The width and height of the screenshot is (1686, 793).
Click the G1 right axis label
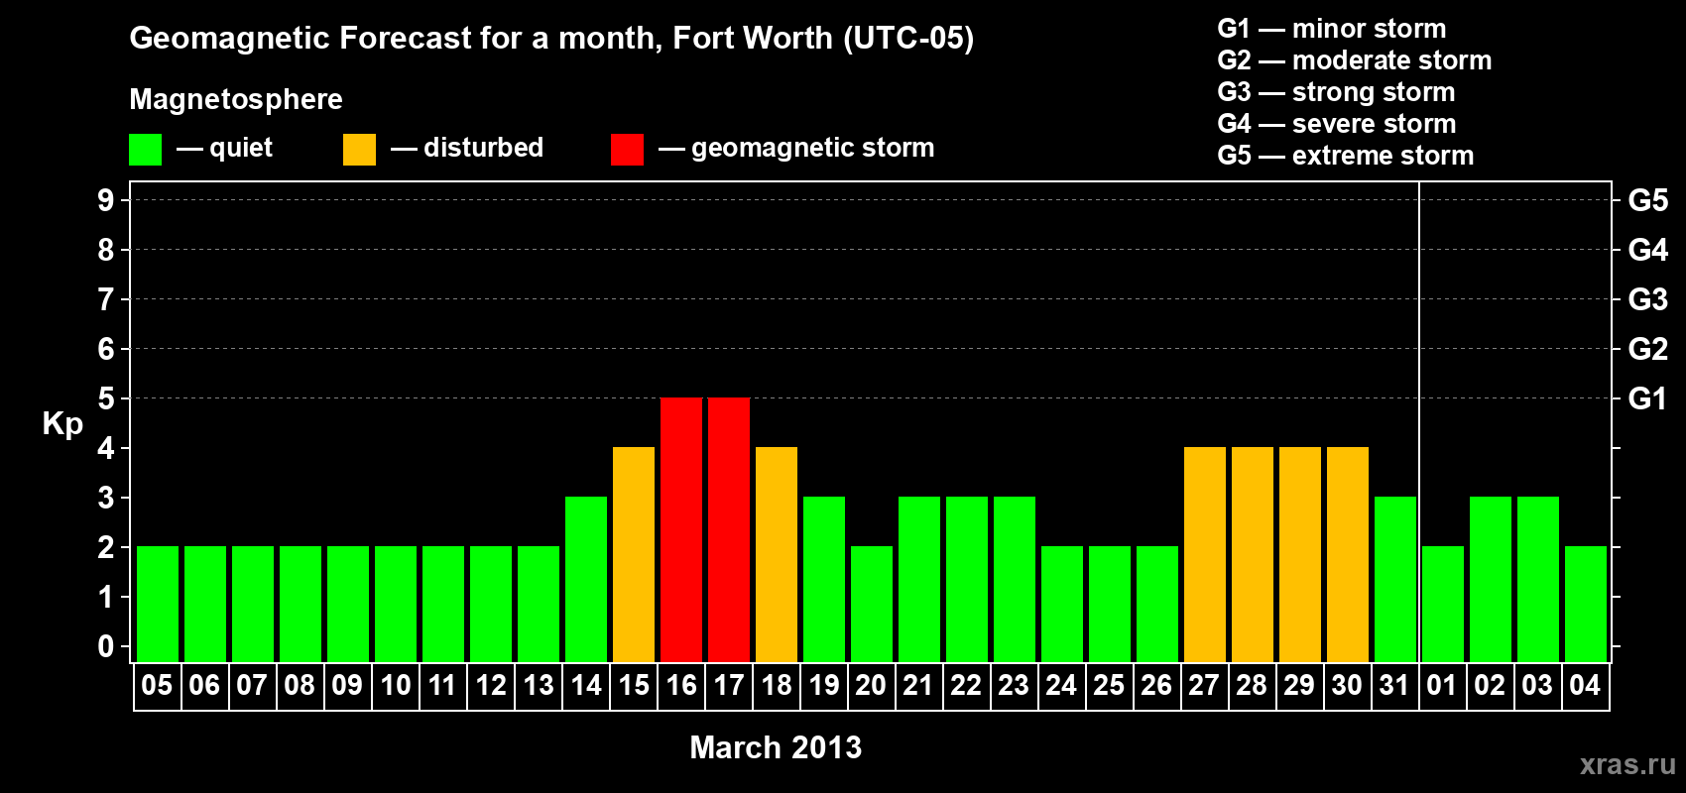pyautogui.click(x=1647, y=398)
